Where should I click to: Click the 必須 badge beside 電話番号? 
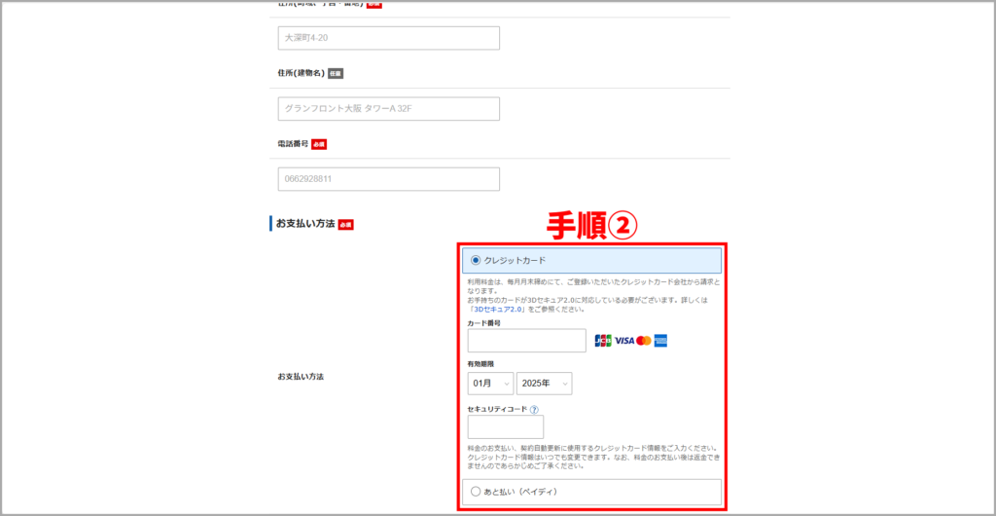pyautogui.click(x=319, y=144)
